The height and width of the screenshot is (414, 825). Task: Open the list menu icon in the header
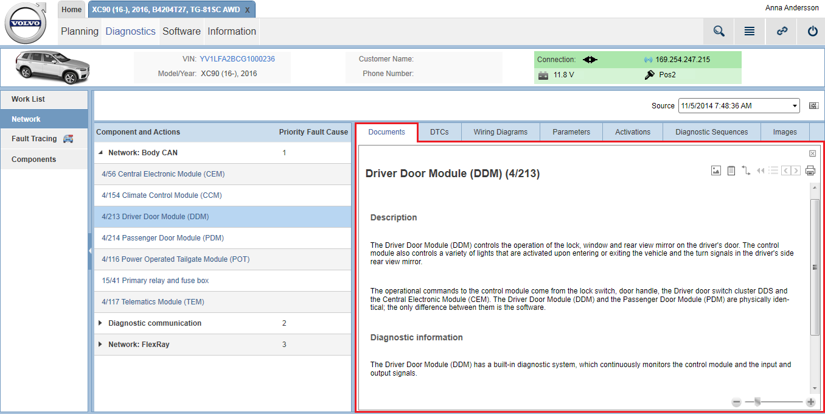click(750, 31)
